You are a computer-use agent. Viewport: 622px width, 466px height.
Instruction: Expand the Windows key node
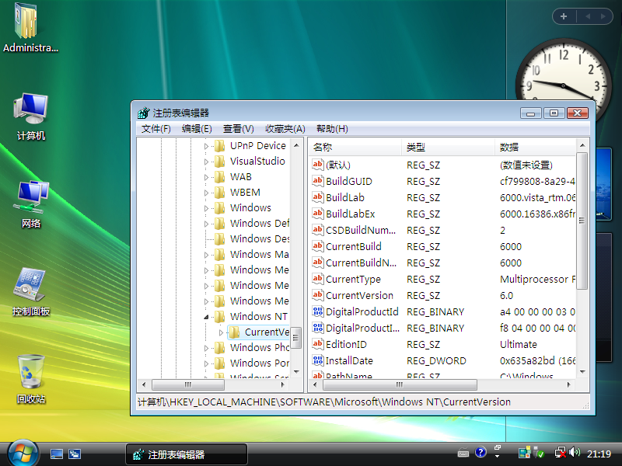click(206, 208)
